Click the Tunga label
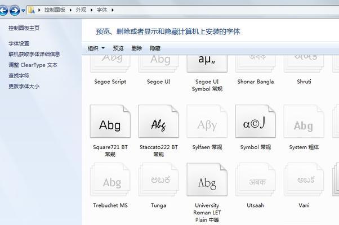 click(x=159, y=205)
